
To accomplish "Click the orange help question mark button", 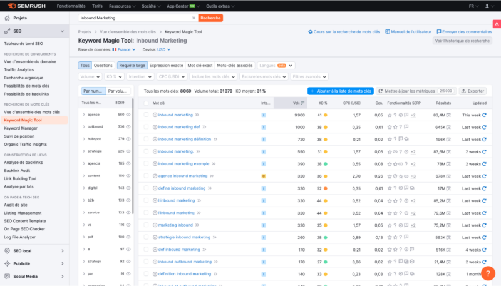I will pos(488,273).
